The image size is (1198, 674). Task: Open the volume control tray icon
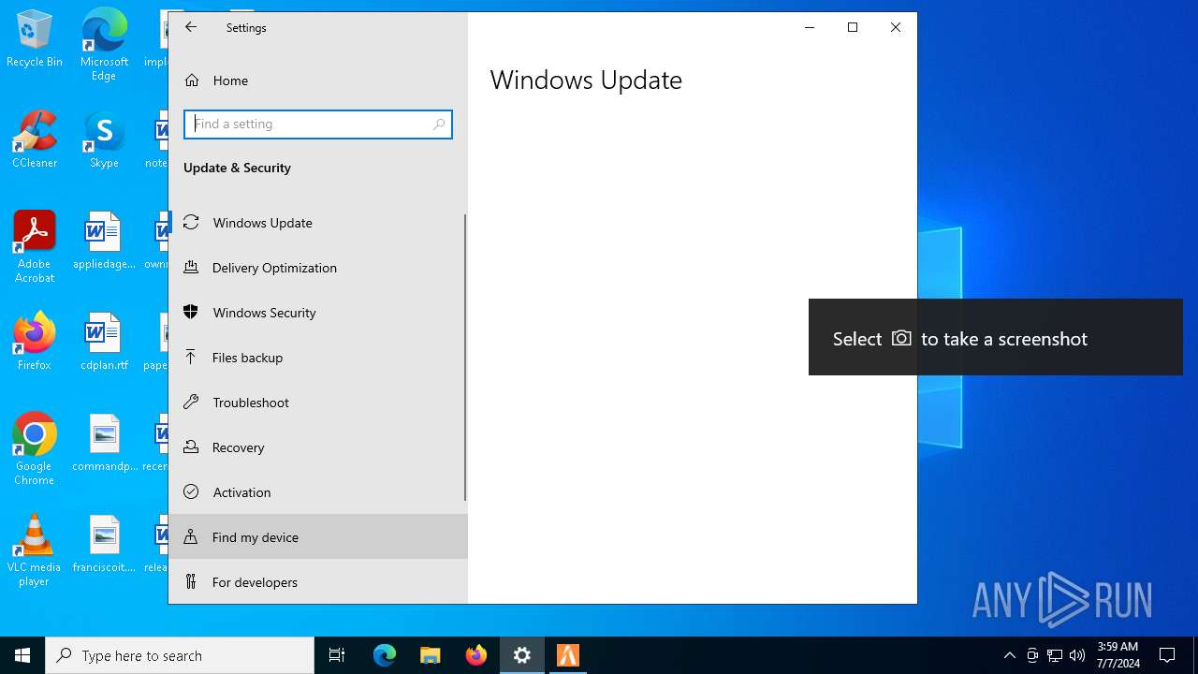1077,655
